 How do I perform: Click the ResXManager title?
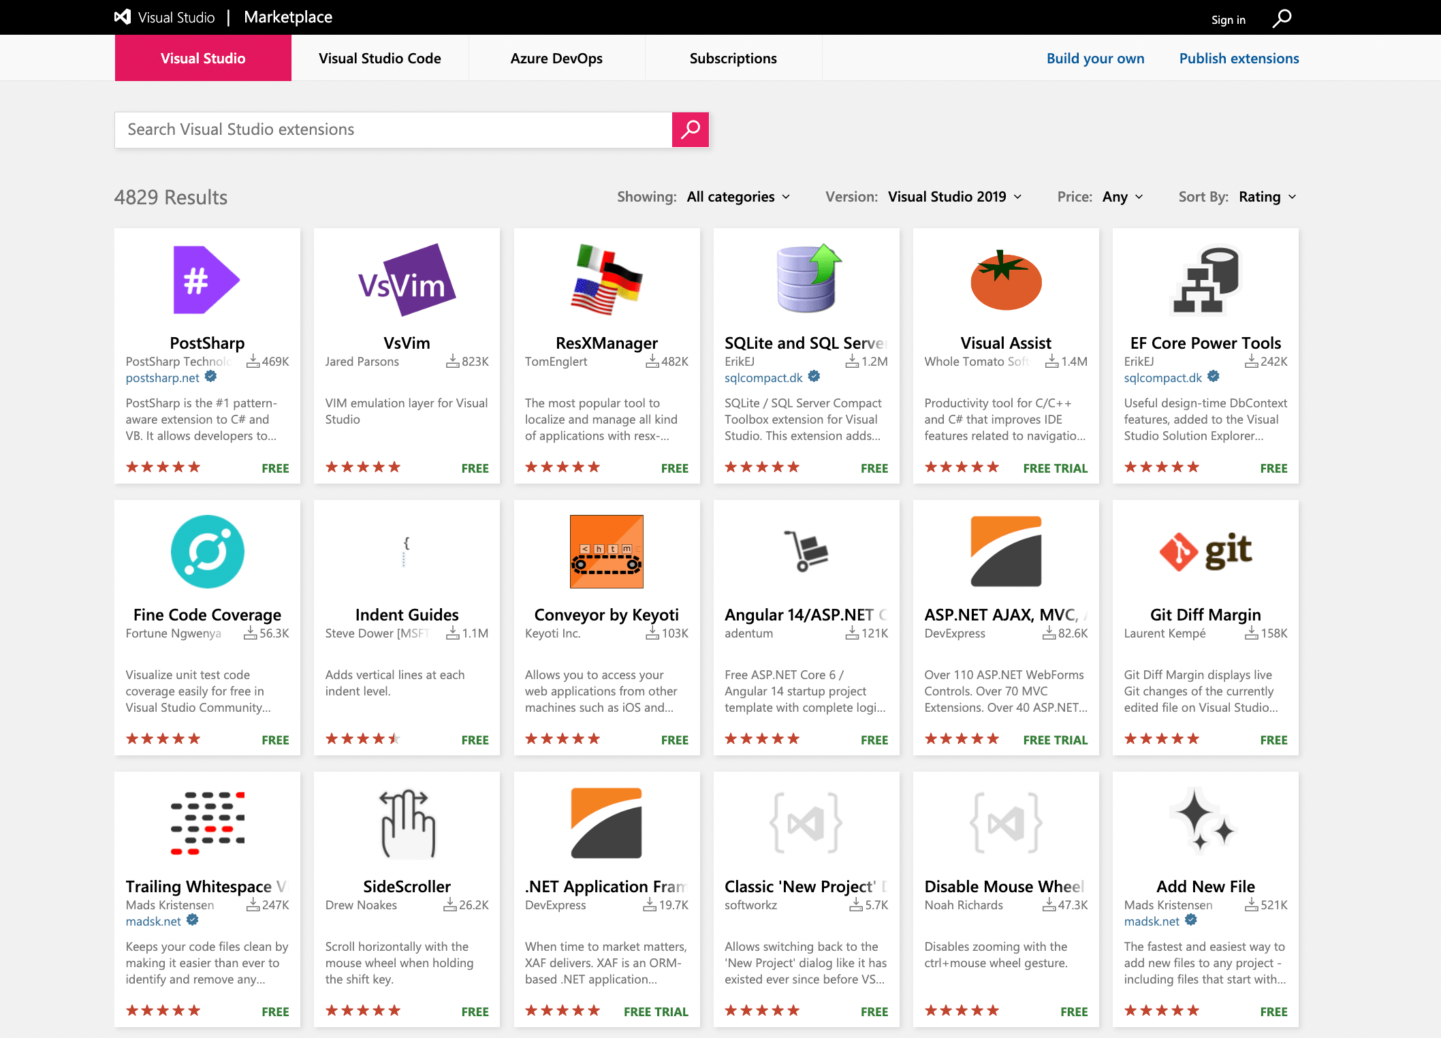[x=607, y=343]
